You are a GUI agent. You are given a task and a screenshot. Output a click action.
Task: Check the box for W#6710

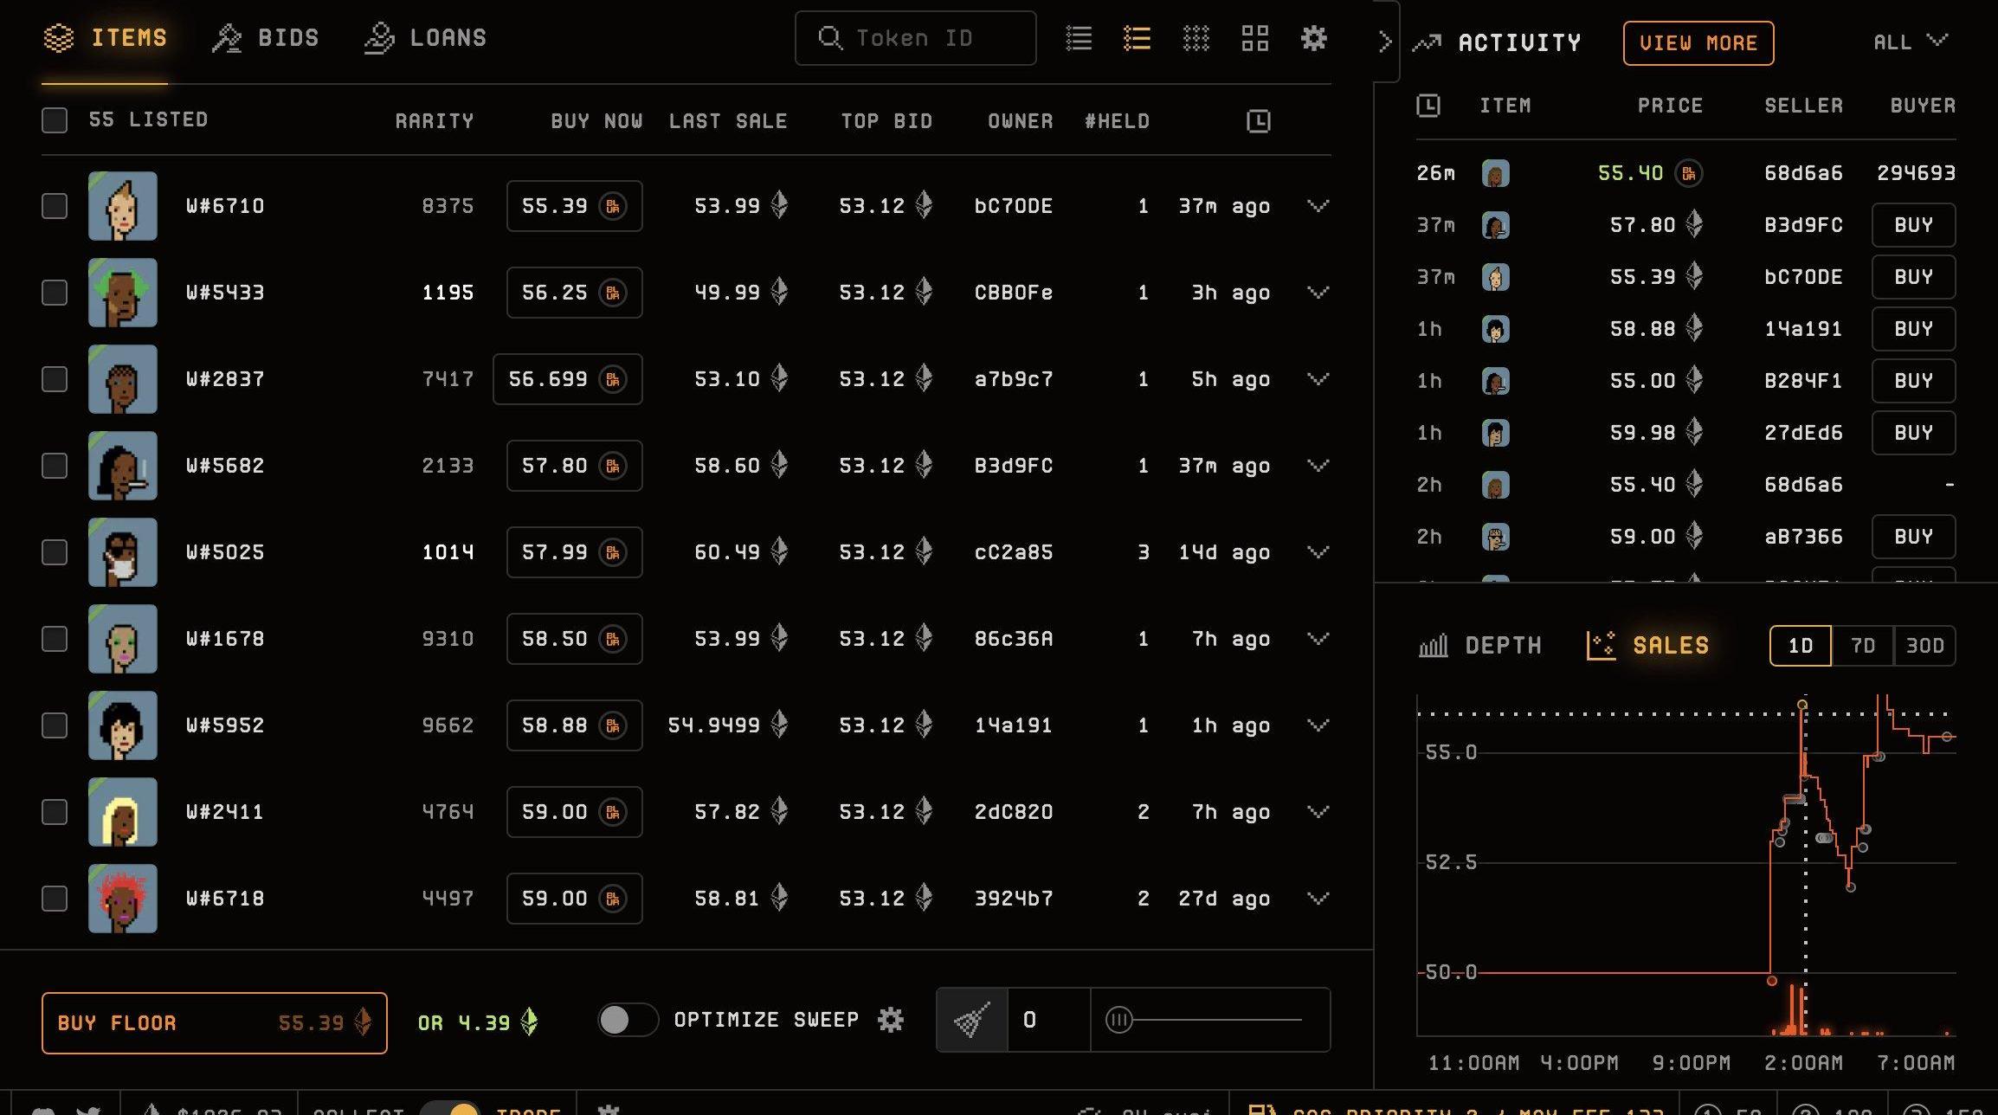(x=55, y=206)
